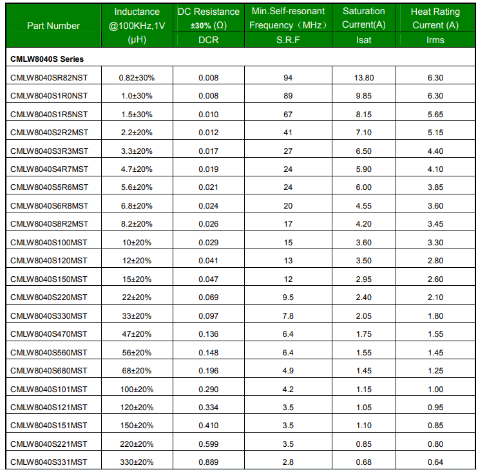The height and width of the screenshot is (470, 478).
Task: Select part number CMLW8040S470MST
Action: coord(49,334)
